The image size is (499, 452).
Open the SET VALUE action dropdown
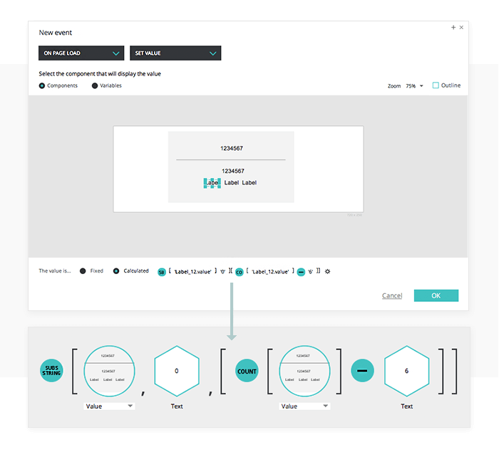(x=175, y=53)
